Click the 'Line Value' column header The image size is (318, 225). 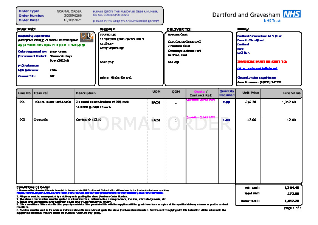click(292, 93)
